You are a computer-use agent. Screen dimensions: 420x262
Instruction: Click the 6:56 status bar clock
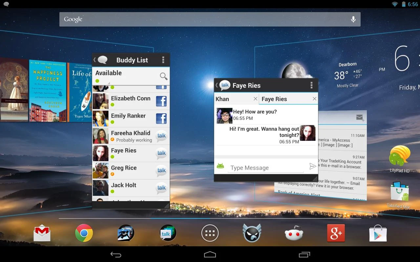click(x=413, y=4)
